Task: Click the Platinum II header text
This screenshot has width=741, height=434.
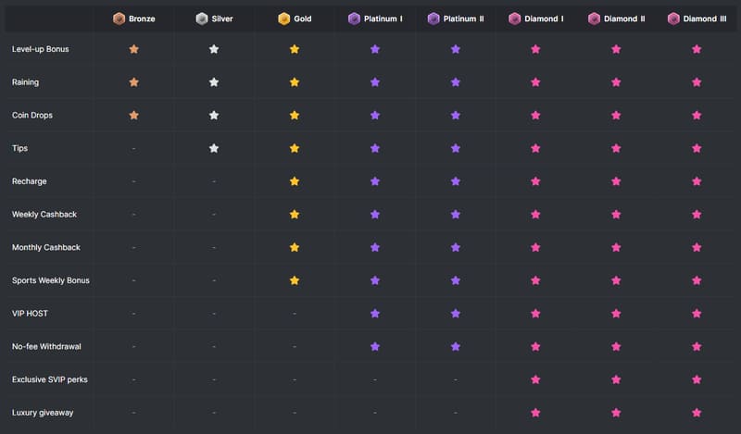Action: 464,19
